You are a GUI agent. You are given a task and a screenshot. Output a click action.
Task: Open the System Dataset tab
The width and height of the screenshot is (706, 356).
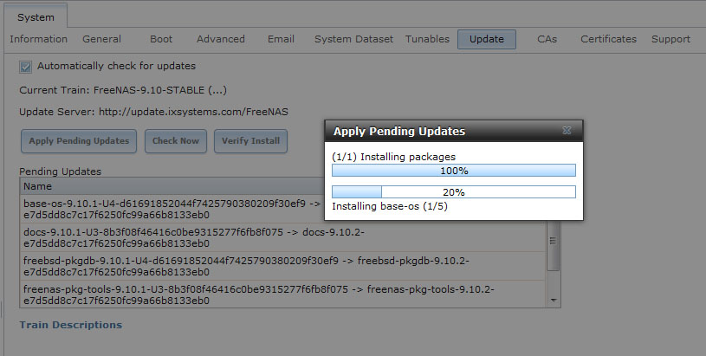(x=353, y=39)
